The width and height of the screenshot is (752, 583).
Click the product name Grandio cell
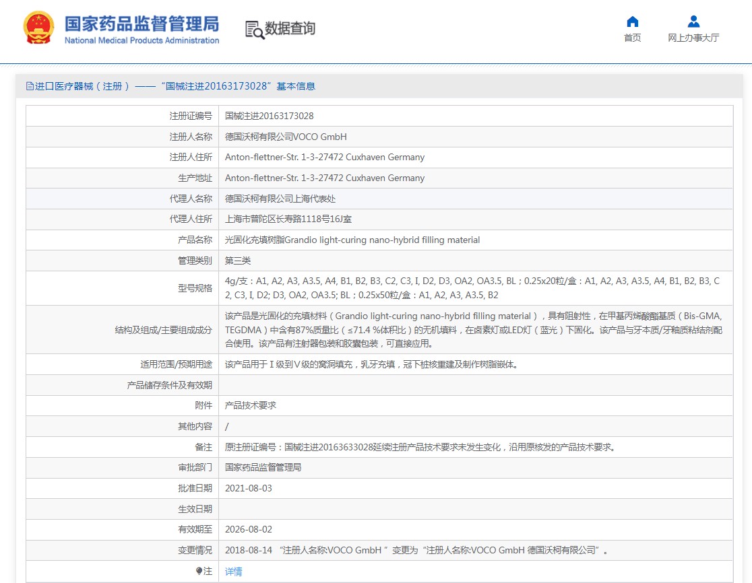pos(352,240)
